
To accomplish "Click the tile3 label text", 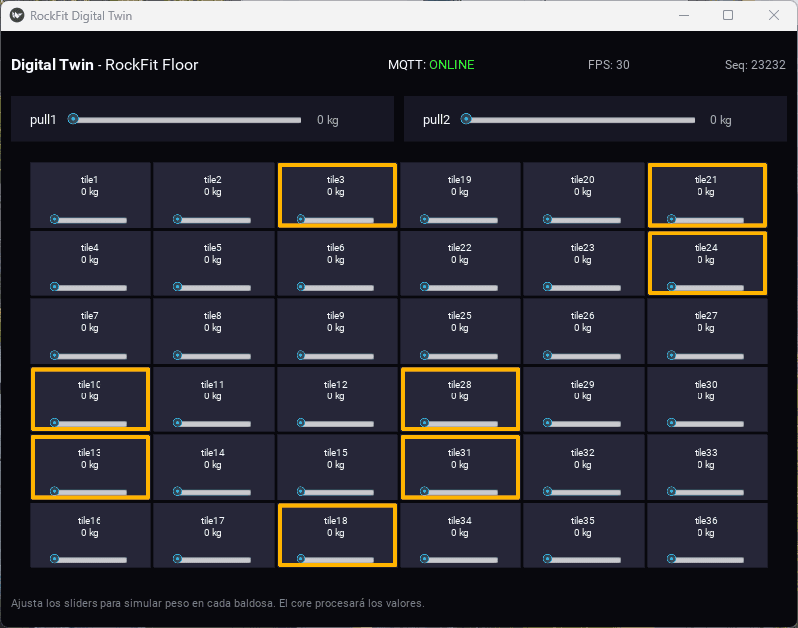I will [x=336, y=179].
